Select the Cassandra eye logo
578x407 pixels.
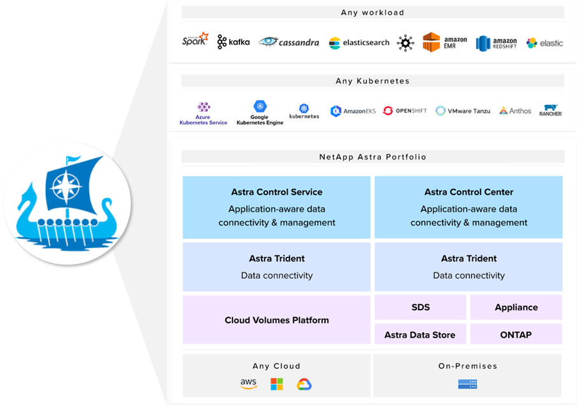[269, 41]
